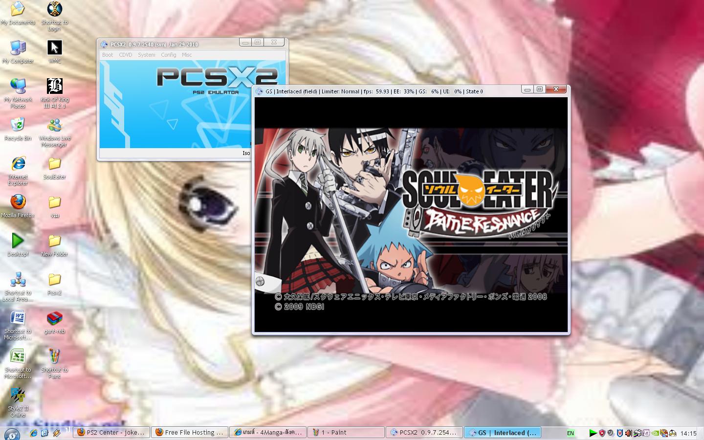This screenshot has width=704, height=440.
Task: Minimize the GS game window
Action: (x=527, y=89)
